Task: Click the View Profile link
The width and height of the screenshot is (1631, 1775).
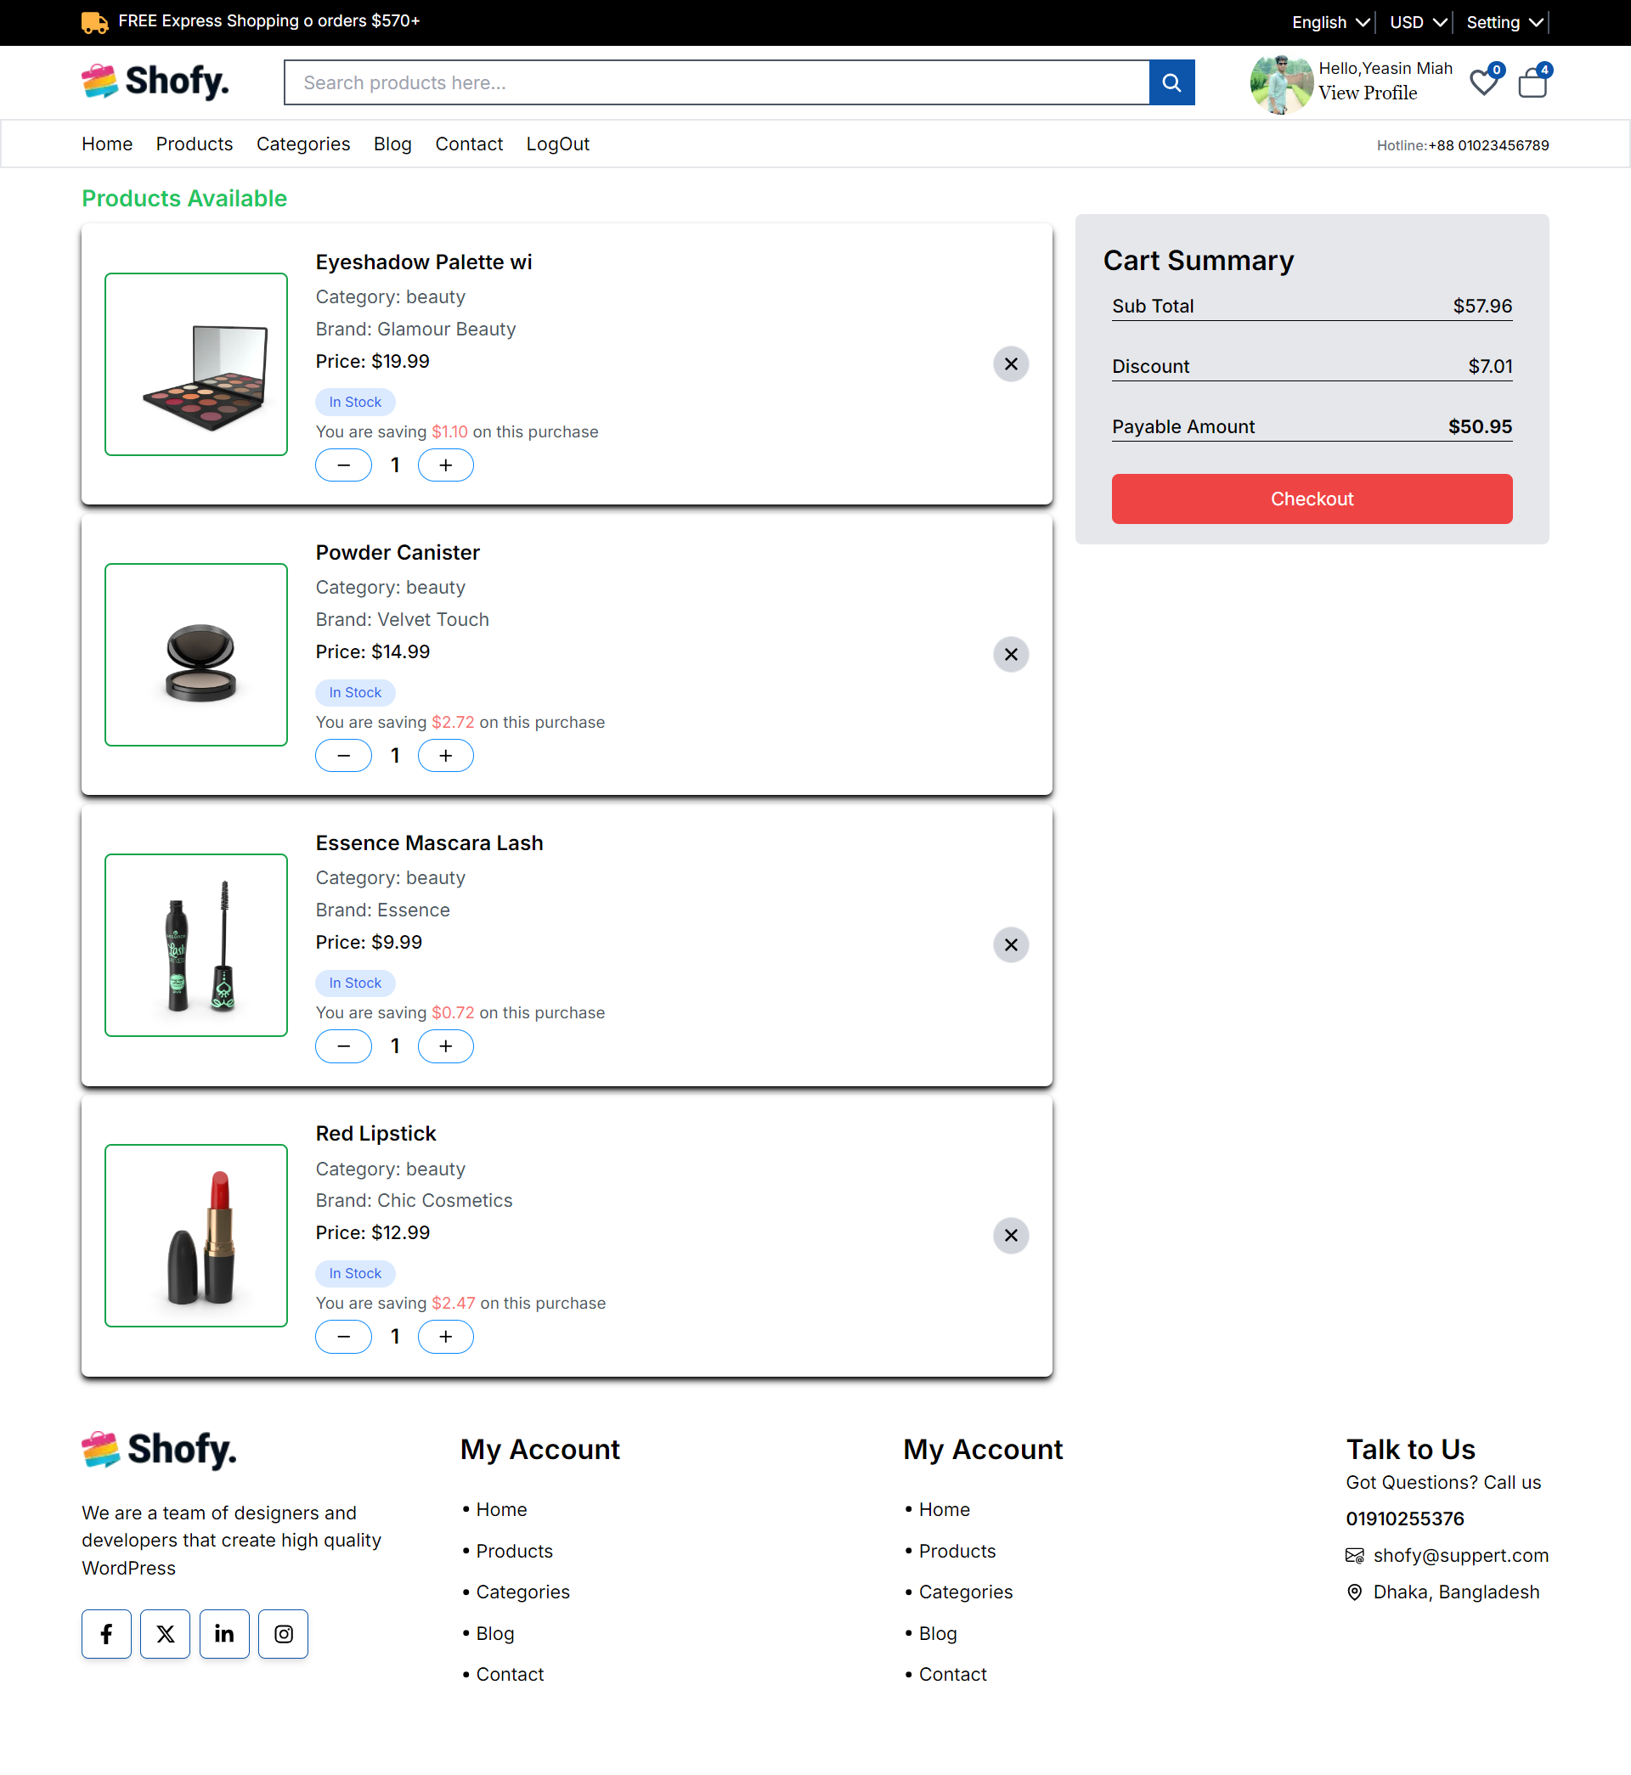Action: pos(1367,93)
